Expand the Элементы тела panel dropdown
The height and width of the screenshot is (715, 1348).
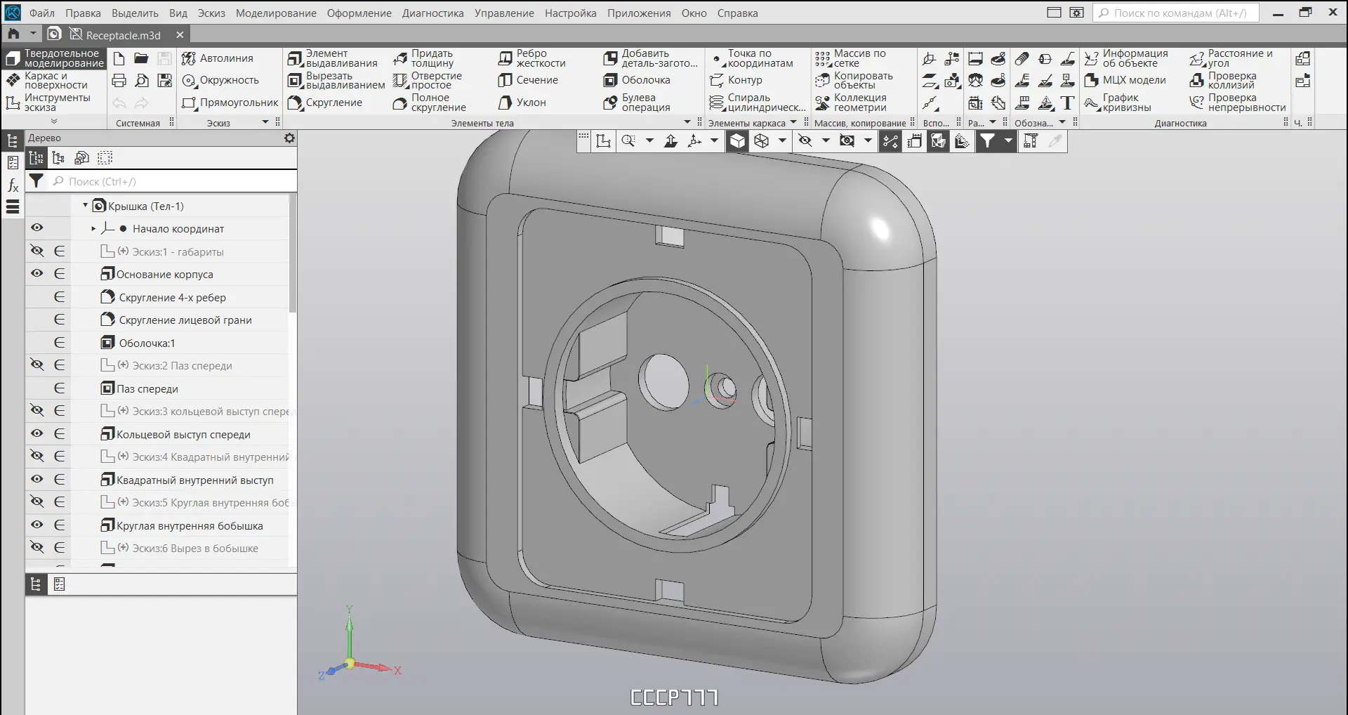pos(687,122)
